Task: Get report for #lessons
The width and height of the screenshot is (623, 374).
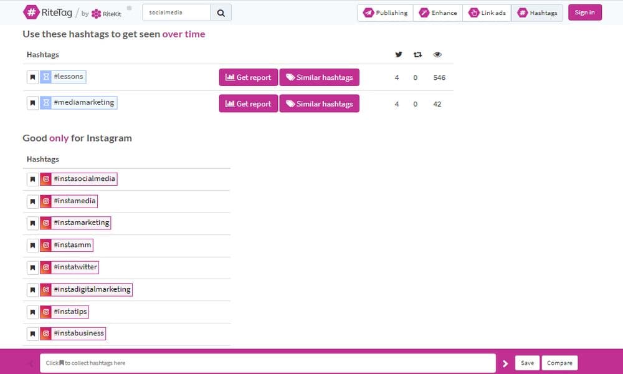Action: 249,77
